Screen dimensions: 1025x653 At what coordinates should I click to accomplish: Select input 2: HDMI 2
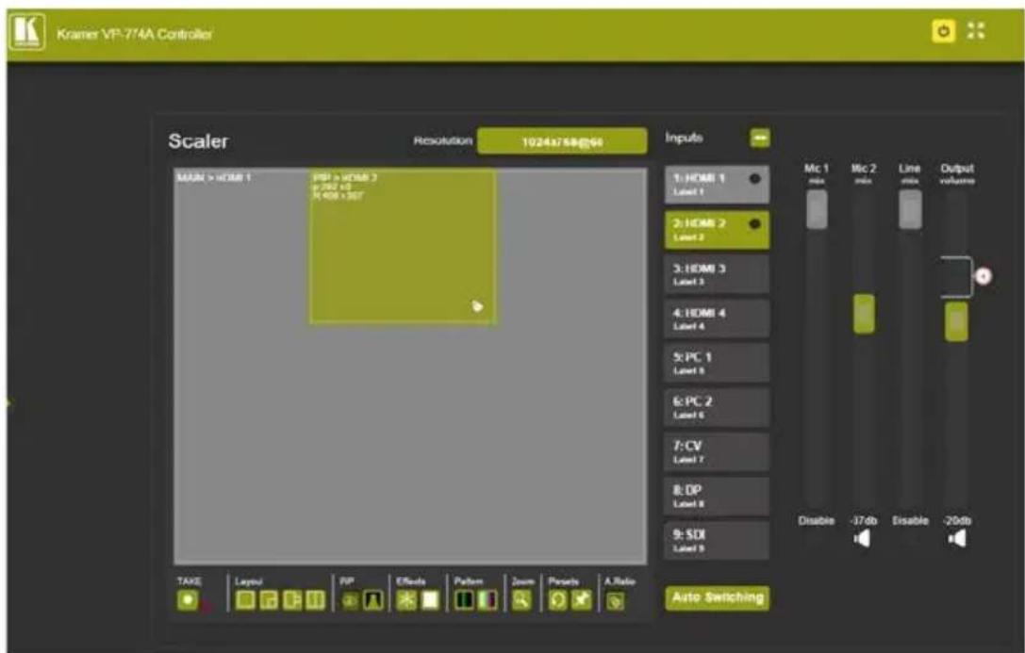717,230
